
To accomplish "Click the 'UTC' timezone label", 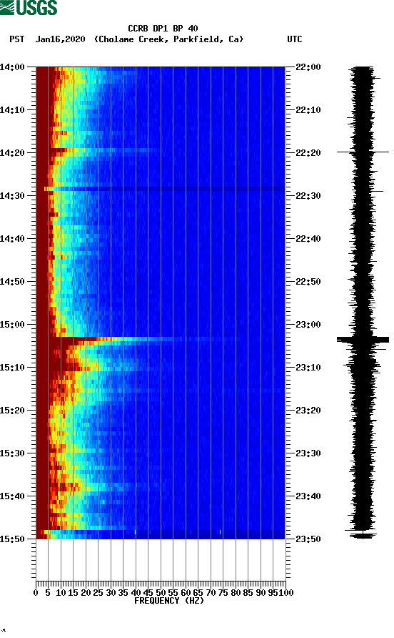I will [295, 39].
